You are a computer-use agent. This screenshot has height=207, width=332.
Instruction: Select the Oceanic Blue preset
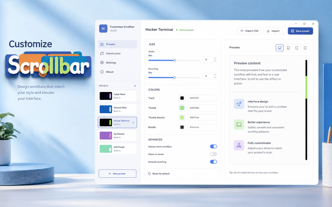click(117, 109)
